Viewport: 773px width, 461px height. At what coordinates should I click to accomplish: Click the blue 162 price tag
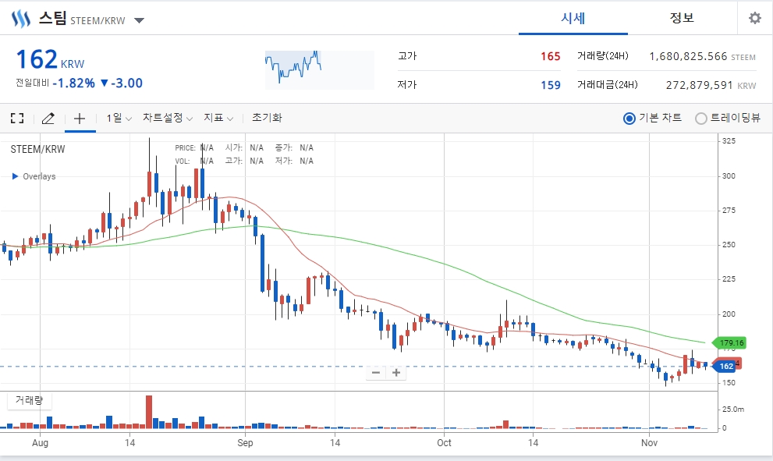pyautogui.click(x=725, y=367)
